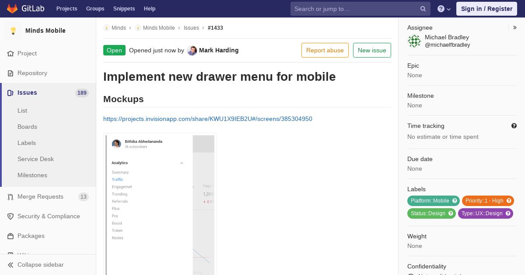Open the InVision mockup link
The width and height of the screenshot is (525, 275).
207,119
